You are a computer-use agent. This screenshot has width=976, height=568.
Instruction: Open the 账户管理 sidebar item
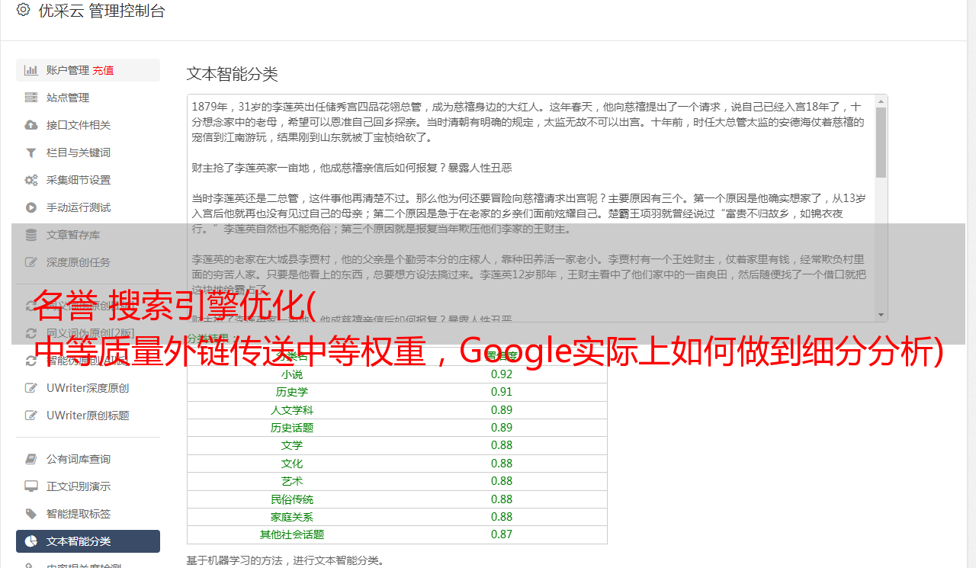(x=88, y=70)
